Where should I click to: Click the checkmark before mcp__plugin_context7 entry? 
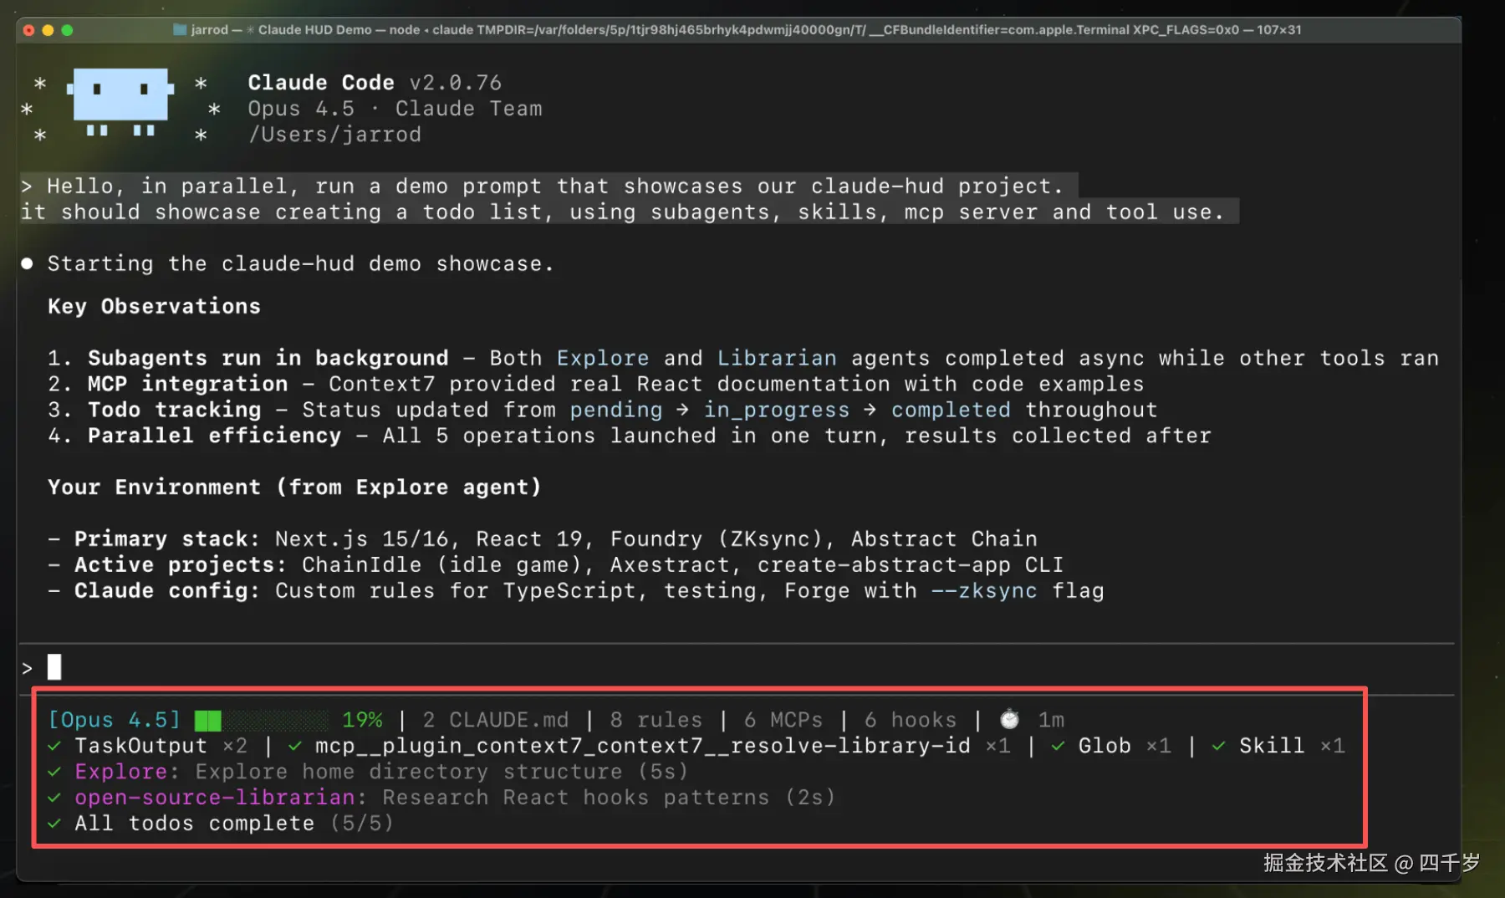(x=295, y=746)
